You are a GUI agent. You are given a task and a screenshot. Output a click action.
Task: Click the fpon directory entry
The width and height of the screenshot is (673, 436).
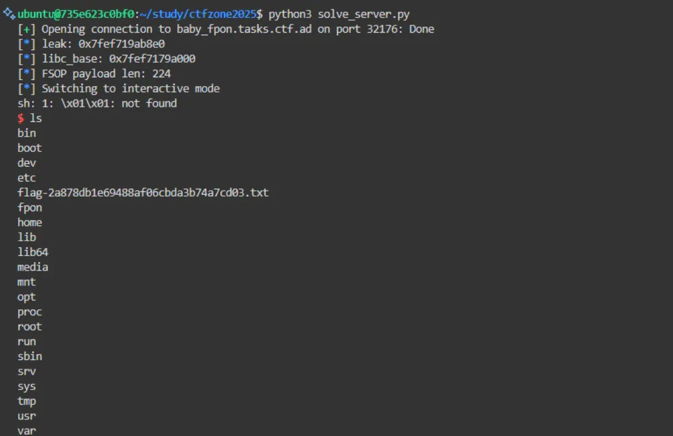pos(29,208)
